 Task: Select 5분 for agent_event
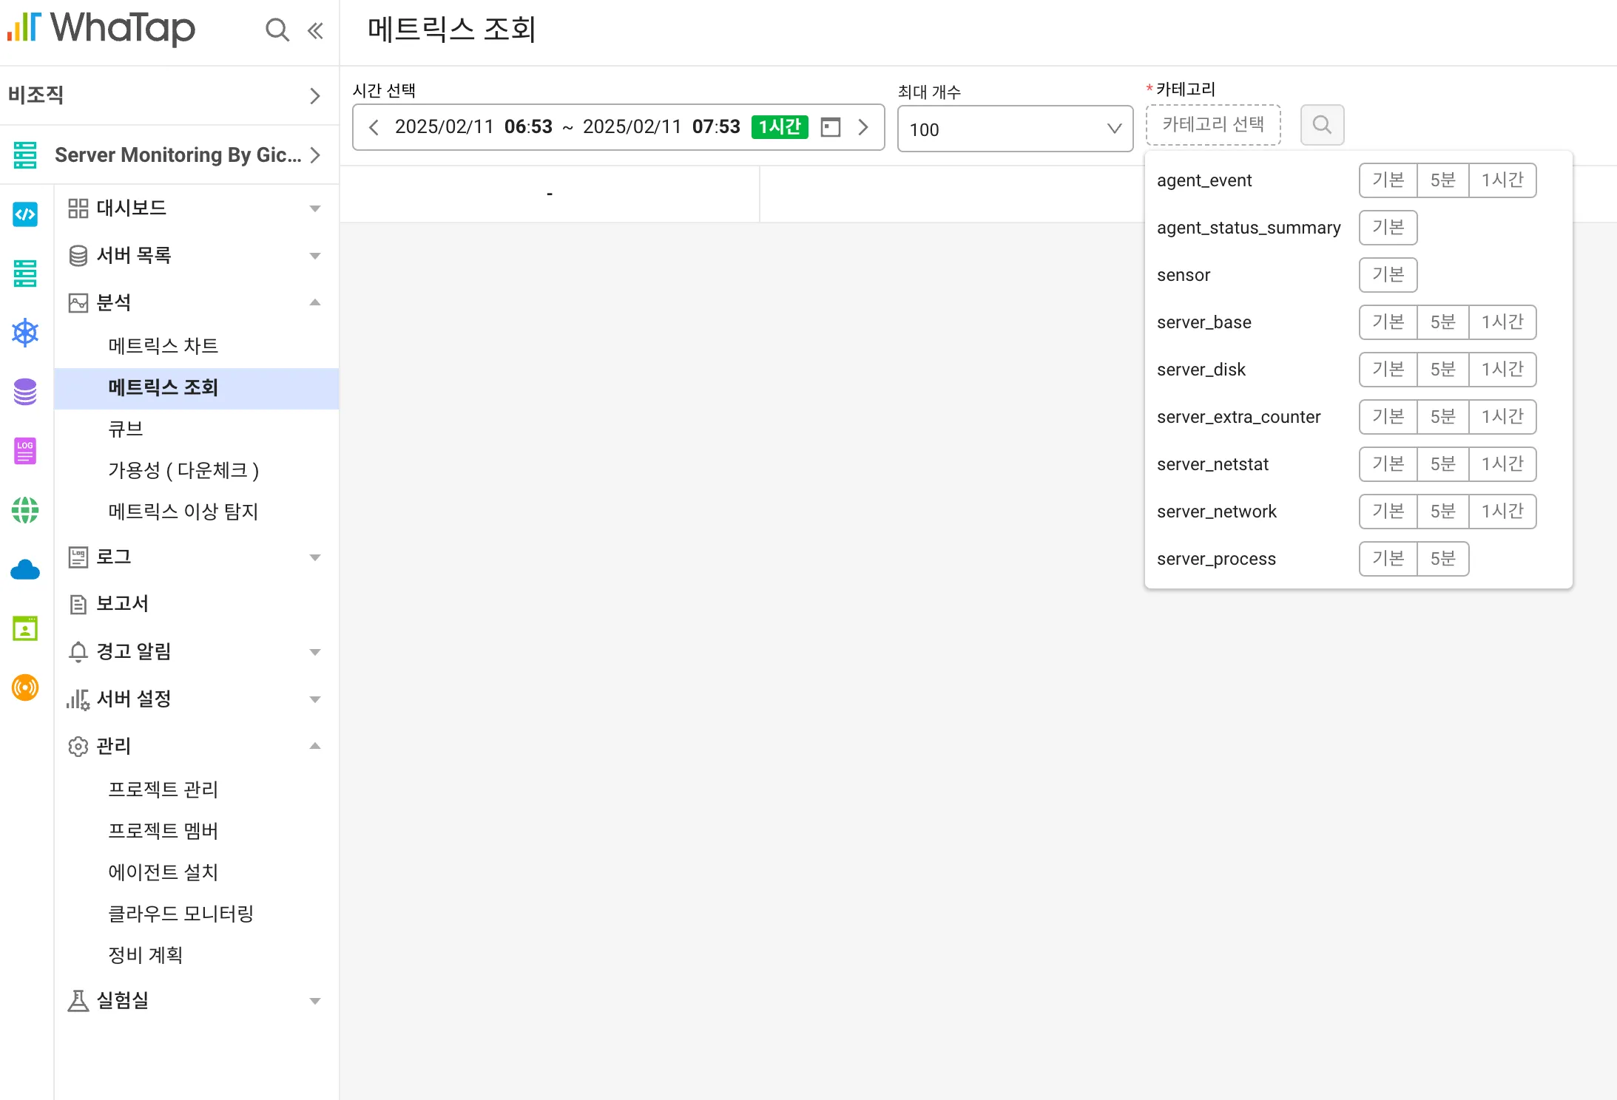point(1442,180)
